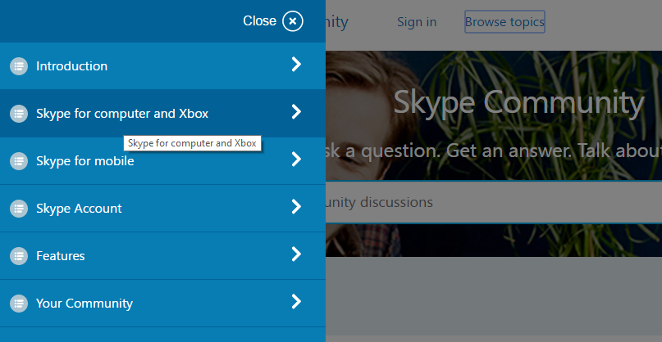Click the list icon beside Skype for mobile
Image resolution: width=662 pixels, height=342 pixels.
point(19,161)
